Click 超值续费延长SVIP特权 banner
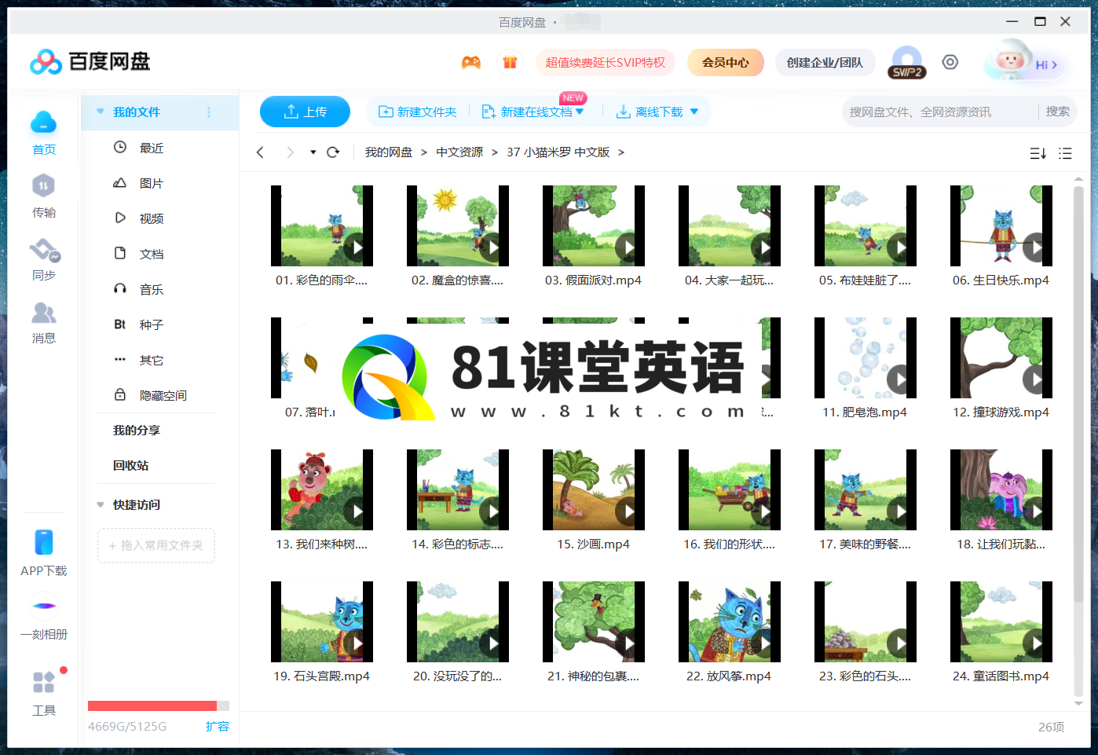The width and height of the screenshot is (1098, 755). tap(606, 62)
